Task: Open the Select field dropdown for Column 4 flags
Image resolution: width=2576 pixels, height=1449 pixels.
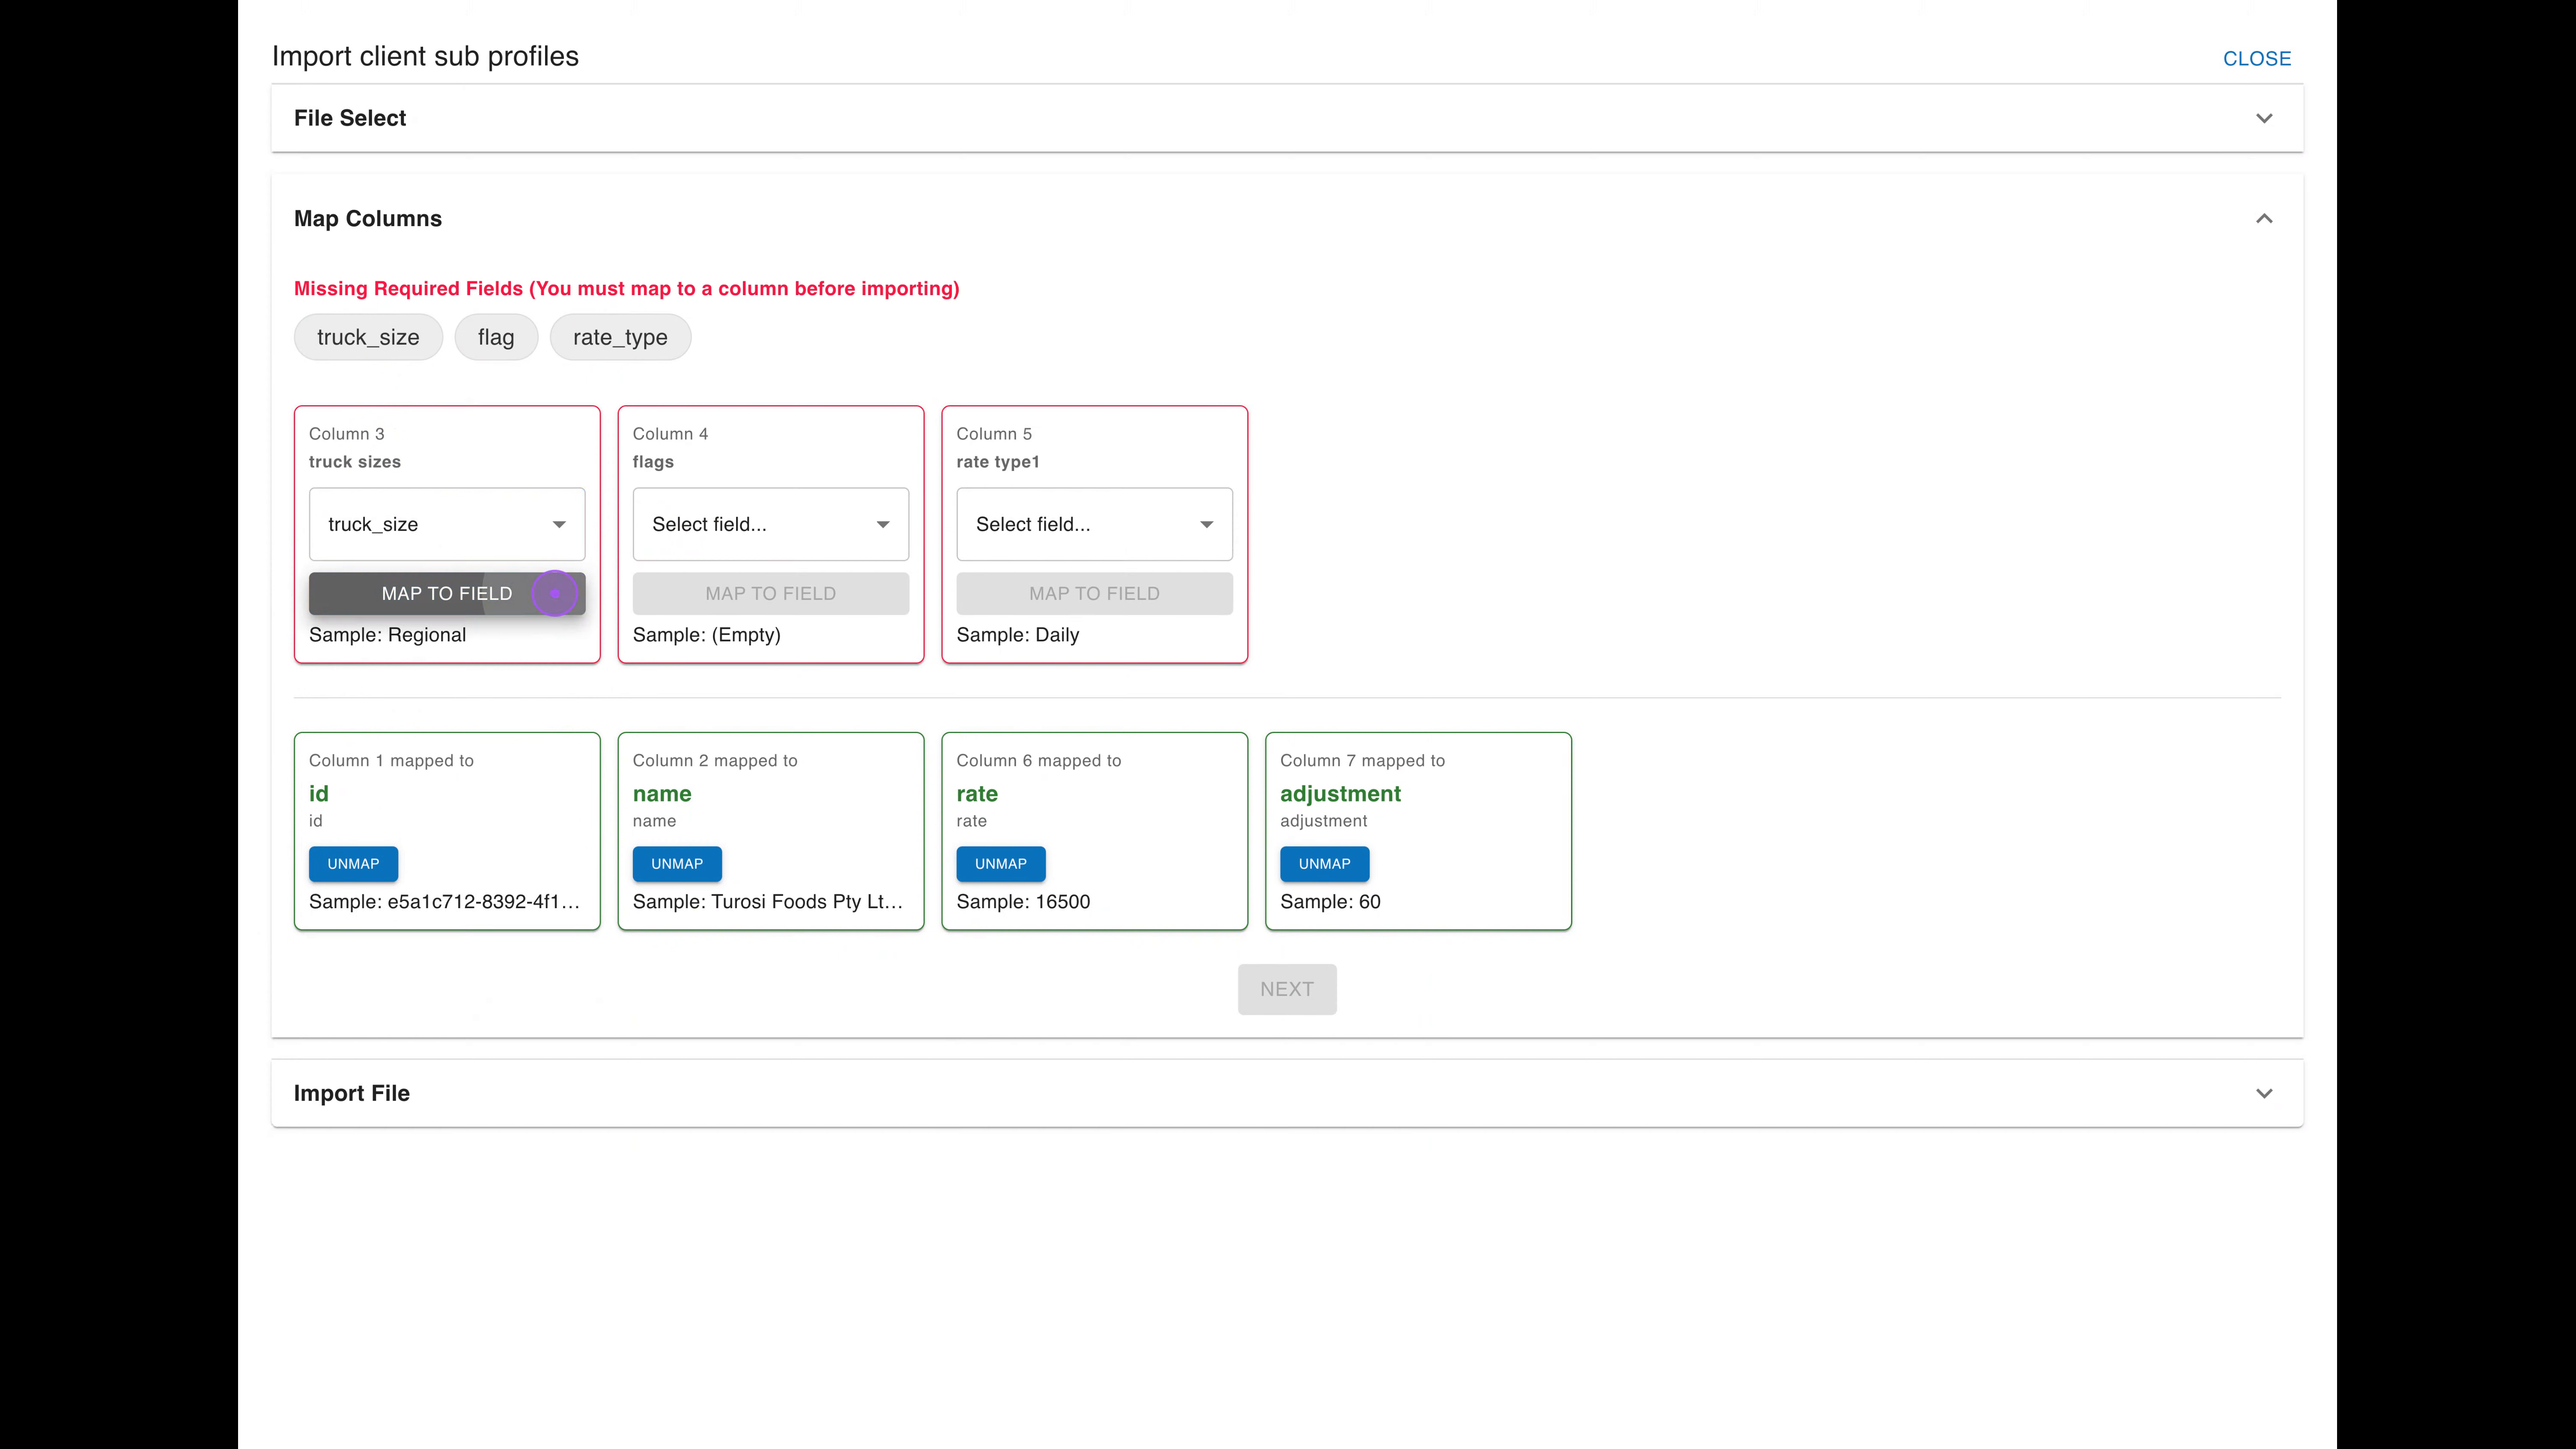Action: (x=771, y=524)
